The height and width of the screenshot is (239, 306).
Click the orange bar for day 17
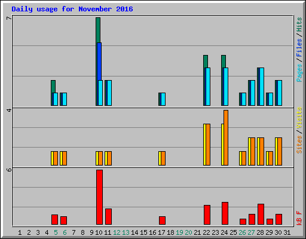tap(163, 158)
